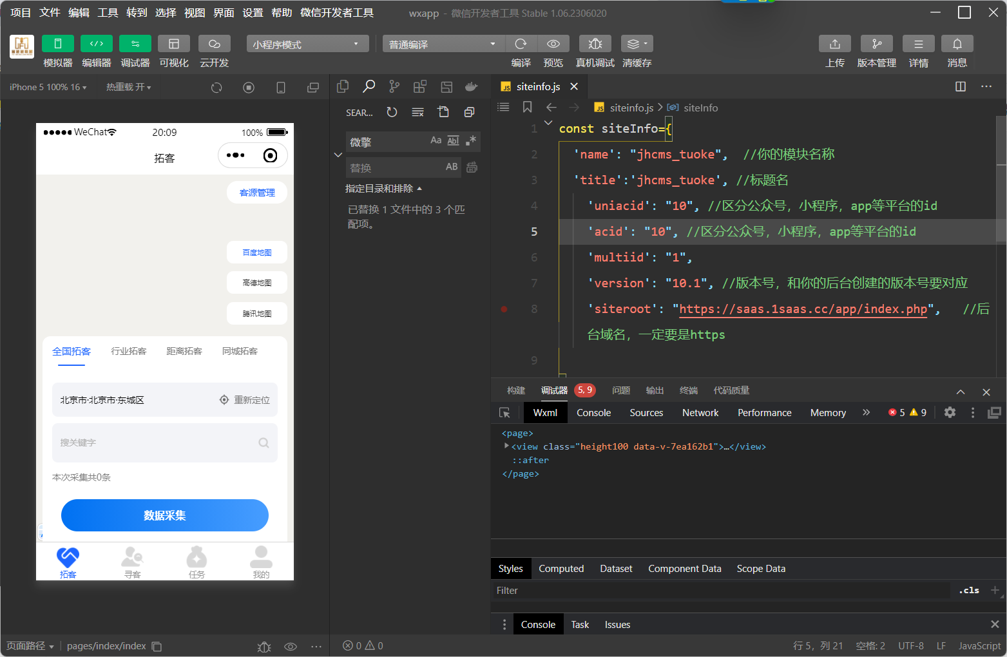1007x657 pixels.
Task: Collapse the replace field chevron
Action: 338,155
